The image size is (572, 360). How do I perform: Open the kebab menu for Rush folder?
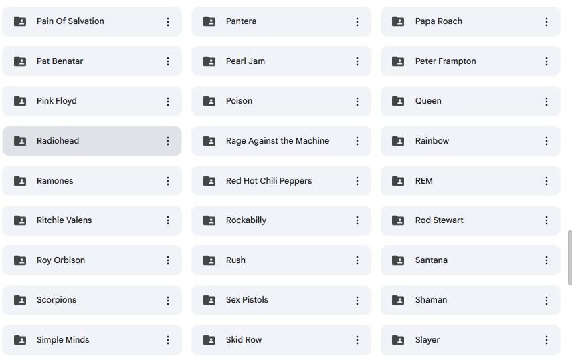(357, 260)
